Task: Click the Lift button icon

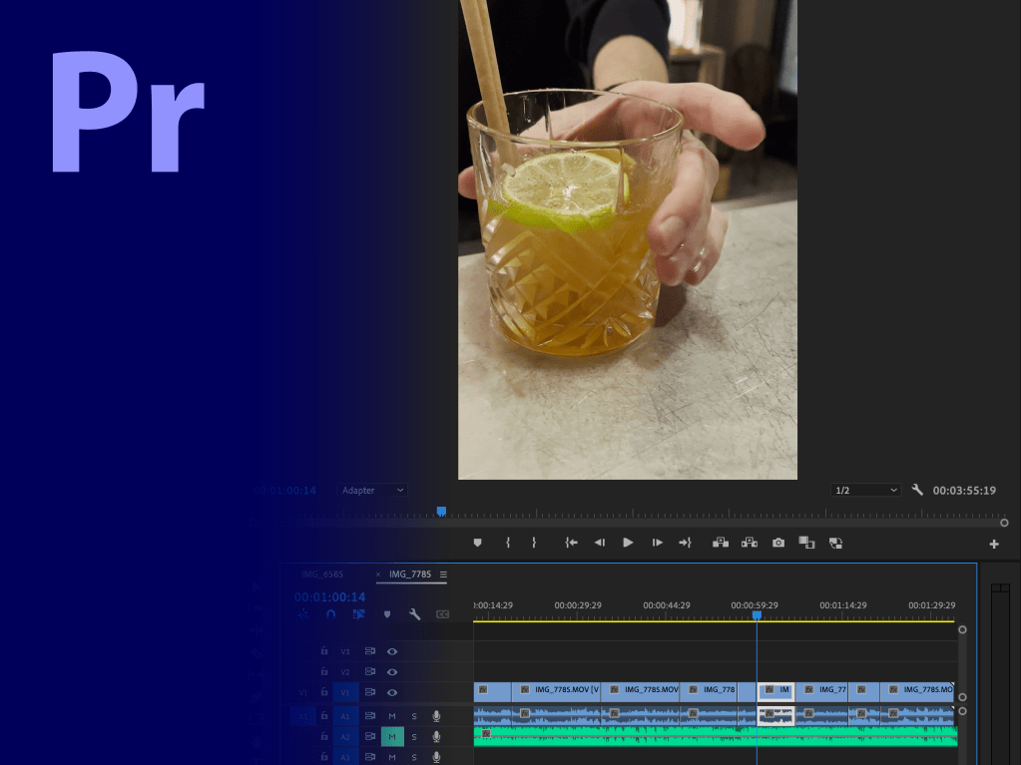Action: 720,543
